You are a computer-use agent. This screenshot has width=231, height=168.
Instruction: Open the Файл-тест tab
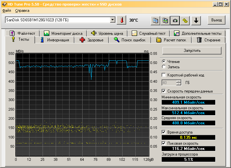23,33
